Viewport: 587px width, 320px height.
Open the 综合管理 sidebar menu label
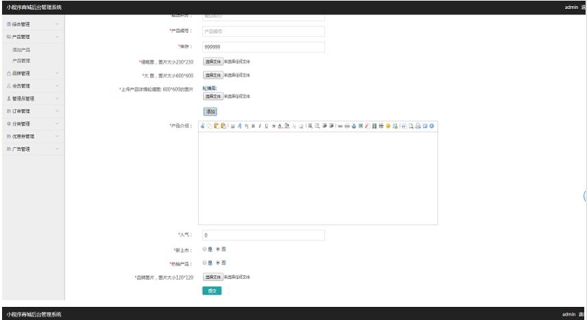[x=21, y=24]
